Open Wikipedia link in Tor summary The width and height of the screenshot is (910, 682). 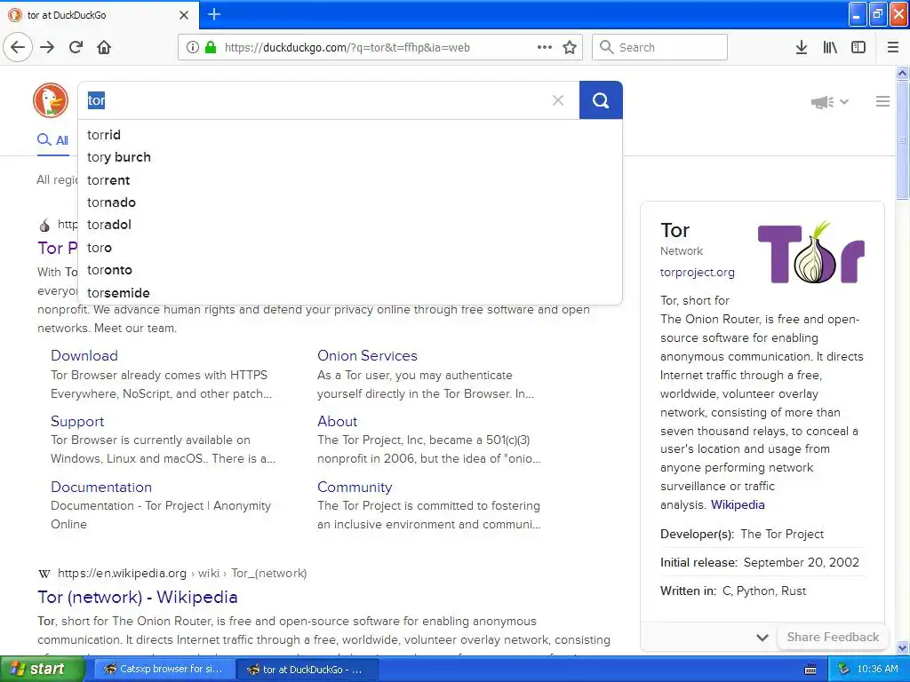coord(738,504)
